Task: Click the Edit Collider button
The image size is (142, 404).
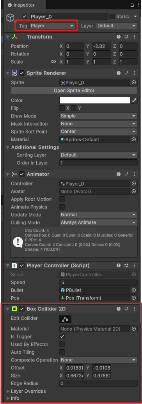Action: [65, 319]
